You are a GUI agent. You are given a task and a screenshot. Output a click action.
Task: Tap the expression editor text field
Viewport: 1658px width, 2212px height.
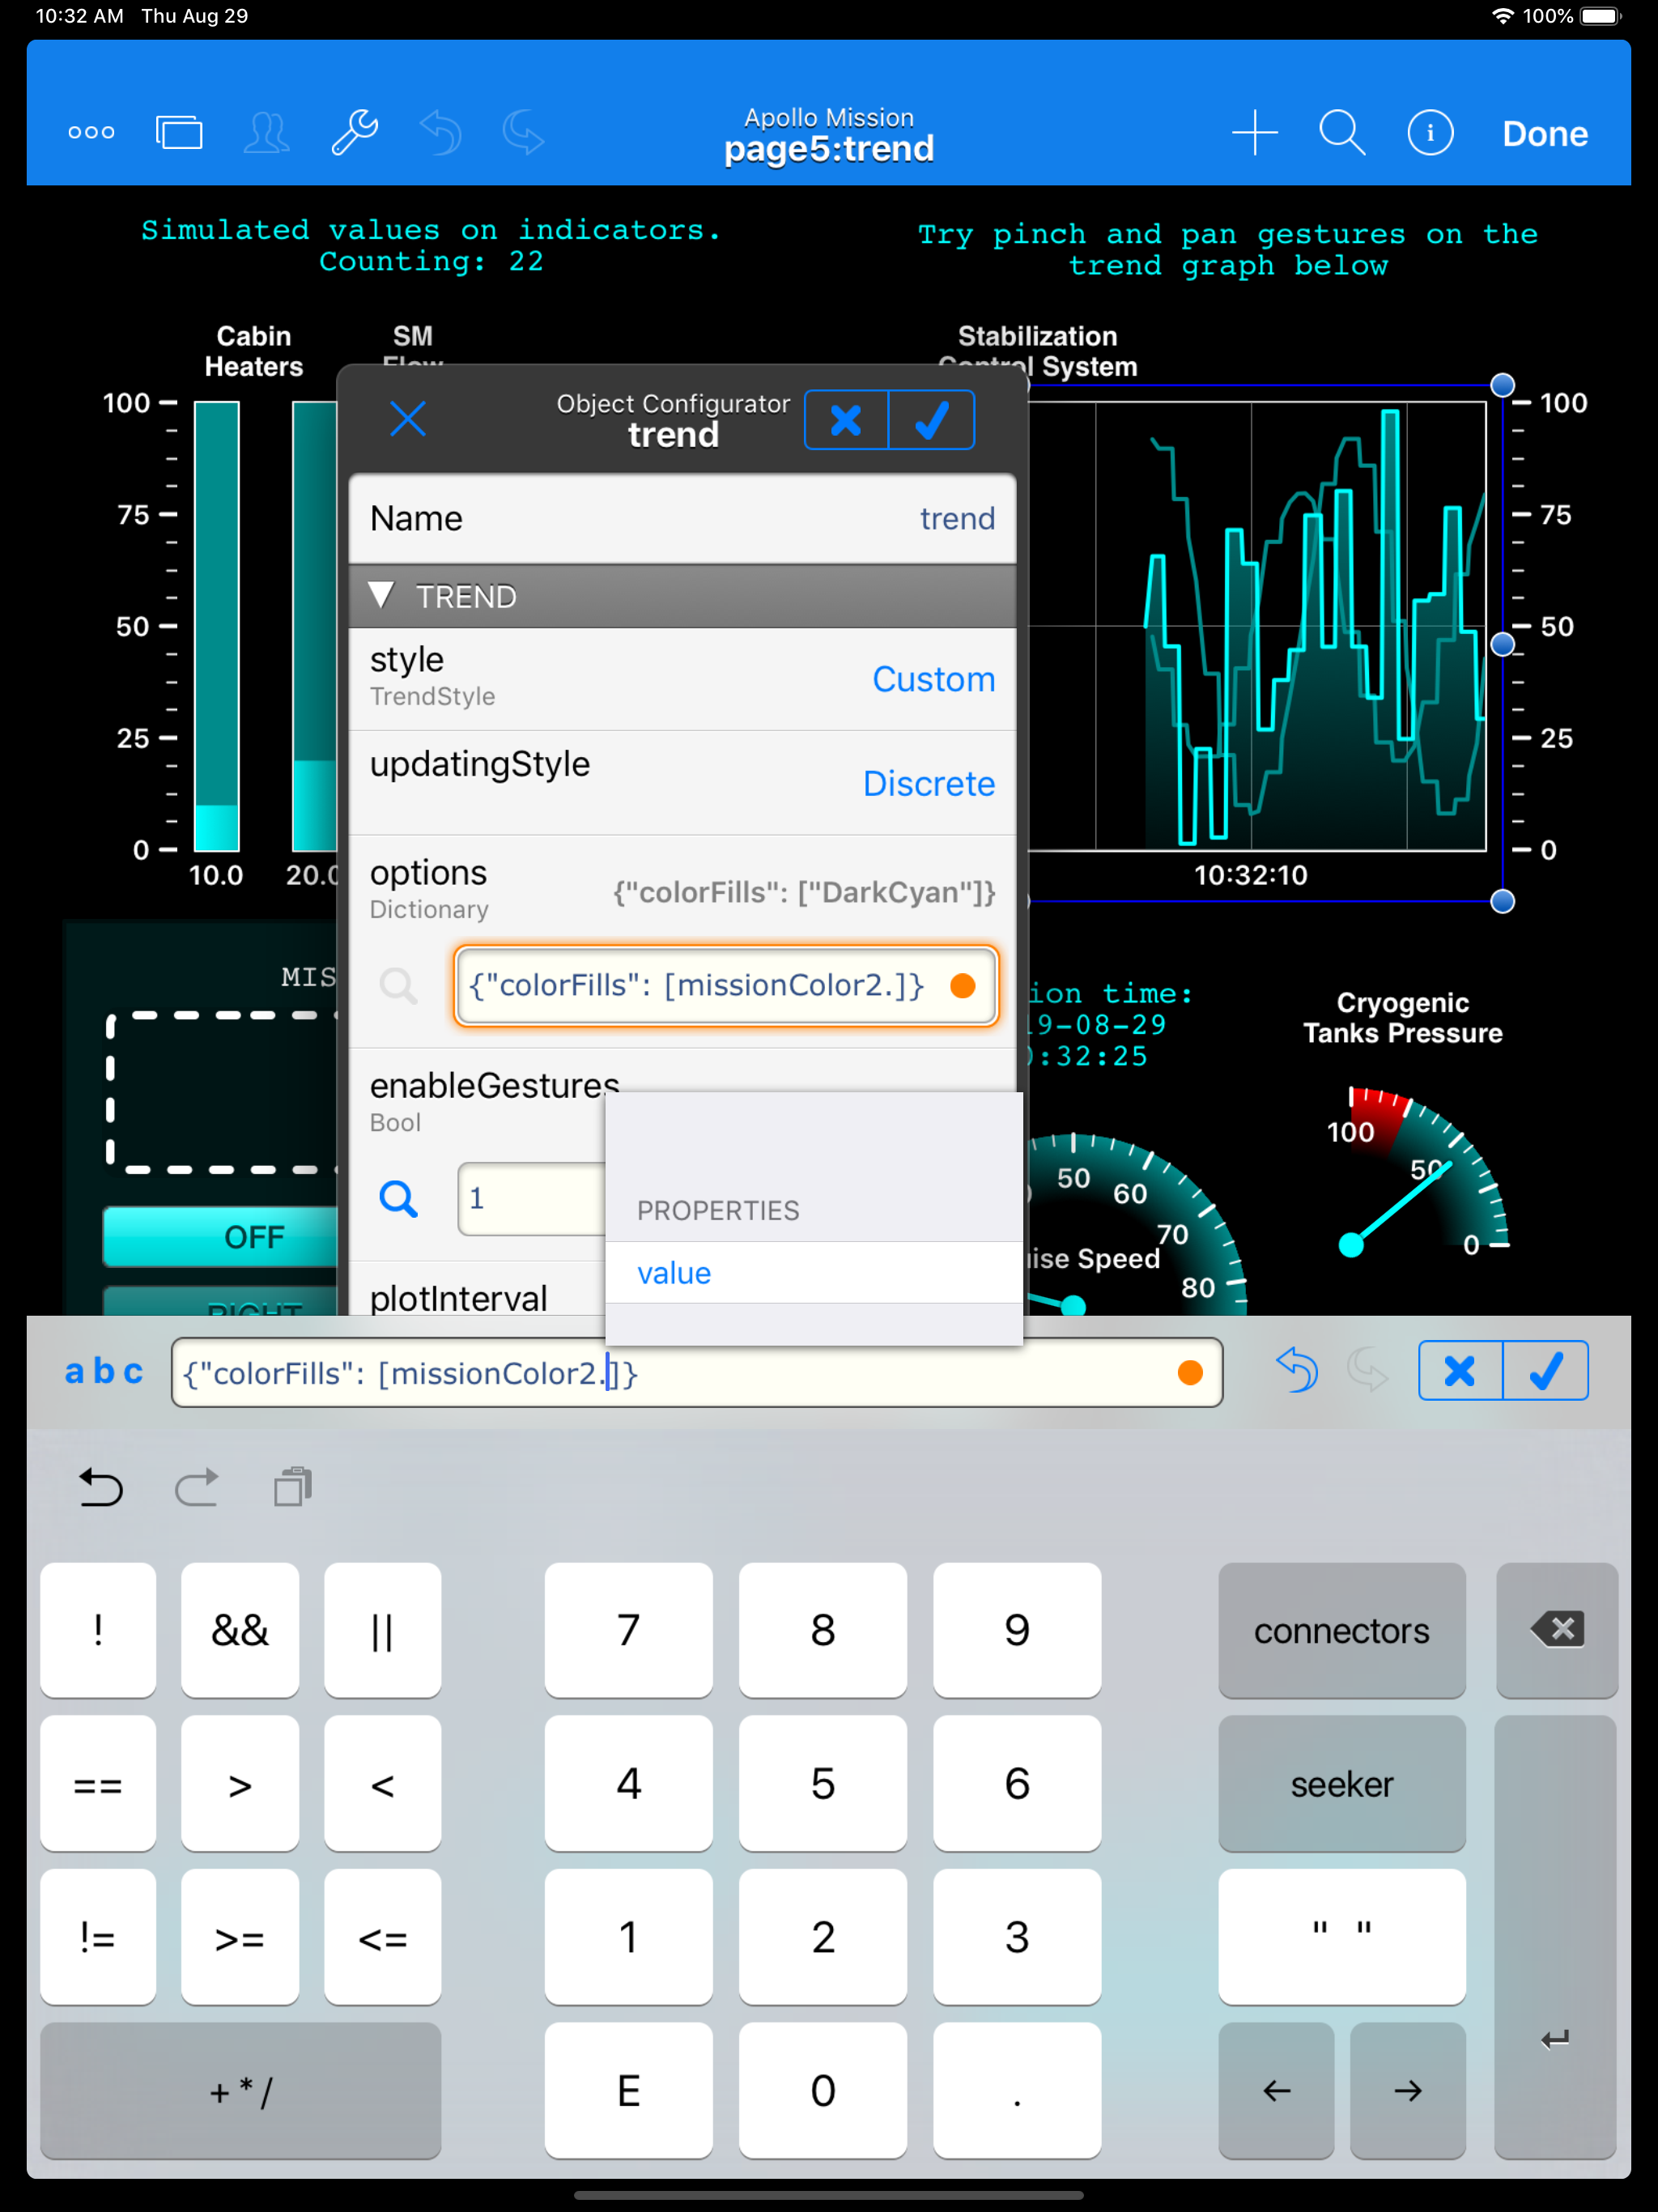pos(697,1373)
